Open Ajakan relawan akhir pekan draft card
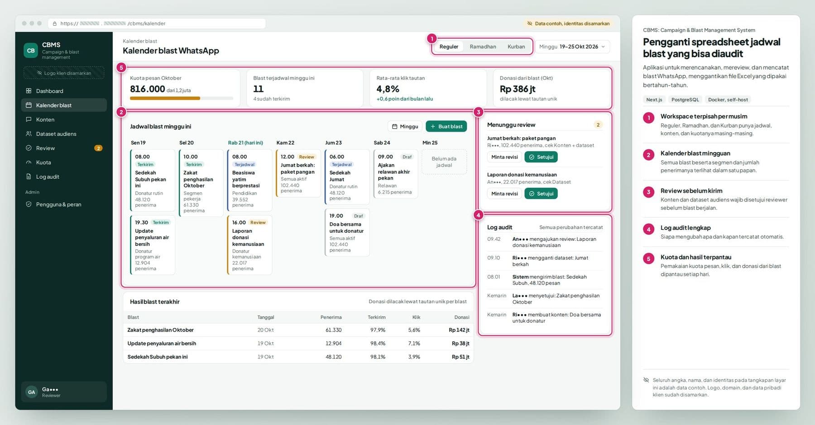Screen dimensions: 815x425 395,174
